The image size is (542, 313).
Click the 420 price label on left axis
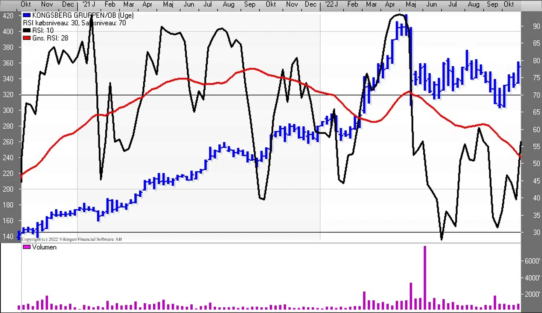click(8, 16)
